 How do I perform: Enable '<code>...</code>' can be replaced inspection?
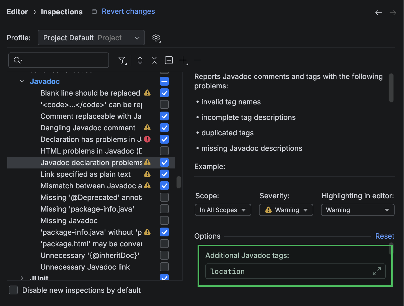[164, 105]
